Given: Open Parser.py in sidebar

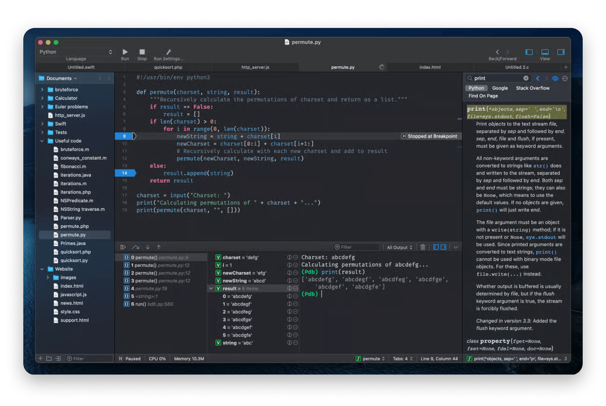Looking at the screenshot, I should (x=70, y=218).
